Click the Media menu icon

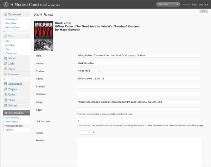6,58
